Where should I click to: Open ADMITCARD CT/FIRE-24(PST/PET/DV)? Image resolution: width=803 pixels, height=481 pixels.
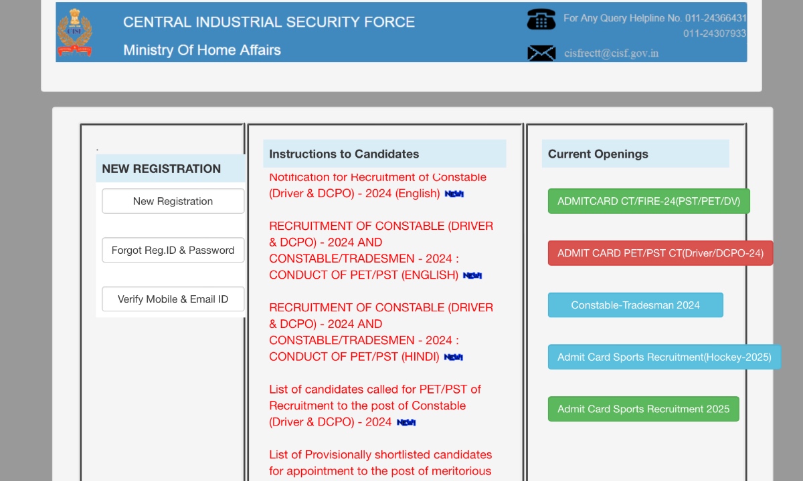pyautogui.click(x=649, y=201)
